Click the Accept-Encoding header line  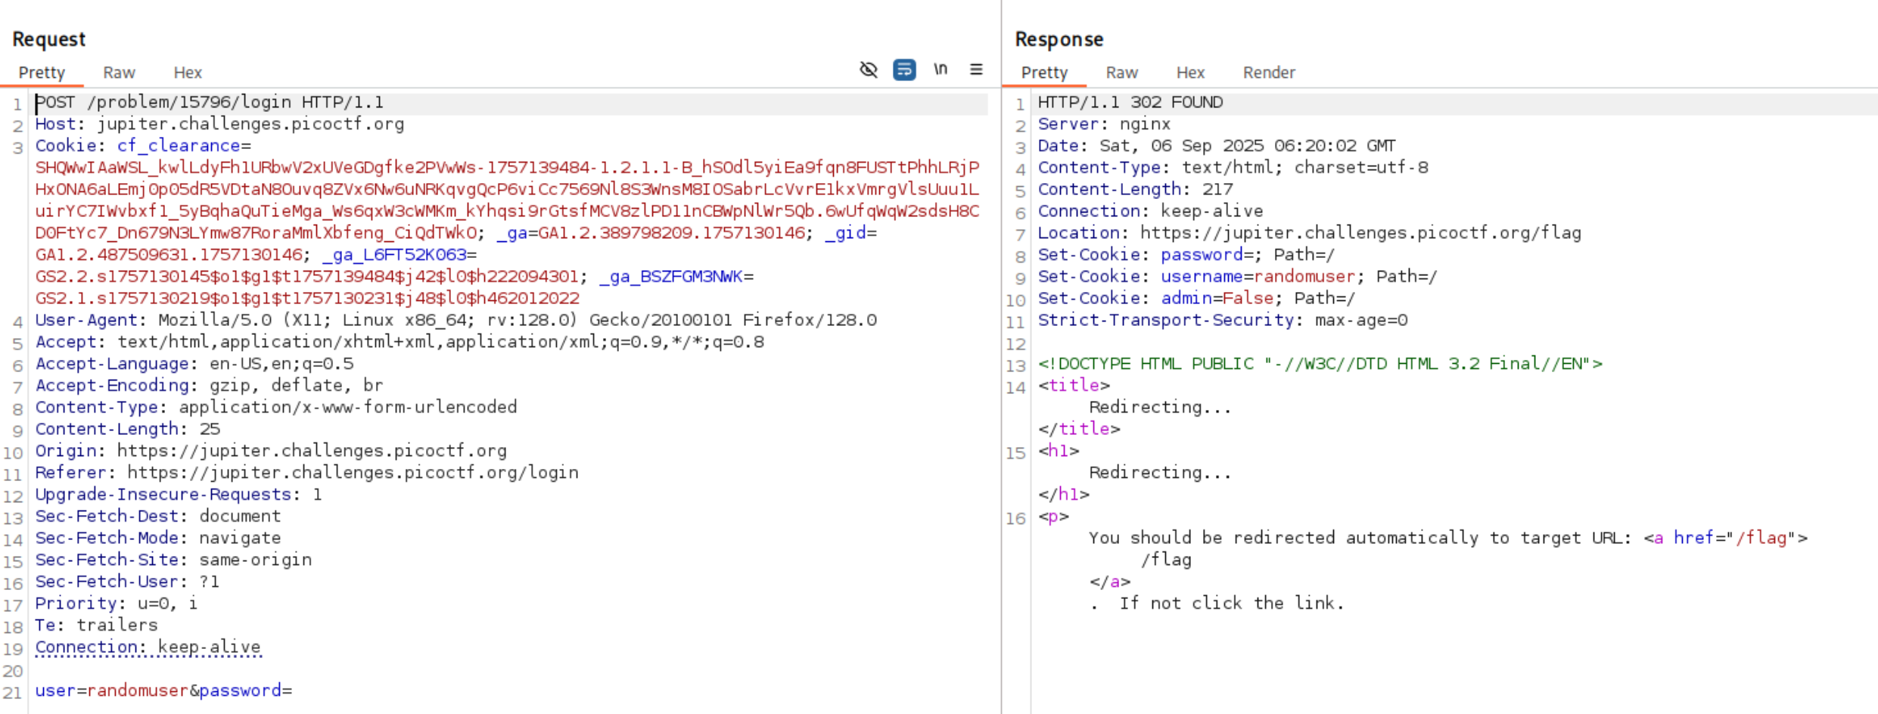pos(209,386)
